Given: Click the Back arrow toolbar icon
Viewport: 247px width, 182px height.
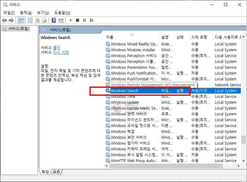Looking at the screenshot, I should pos(4,20).
